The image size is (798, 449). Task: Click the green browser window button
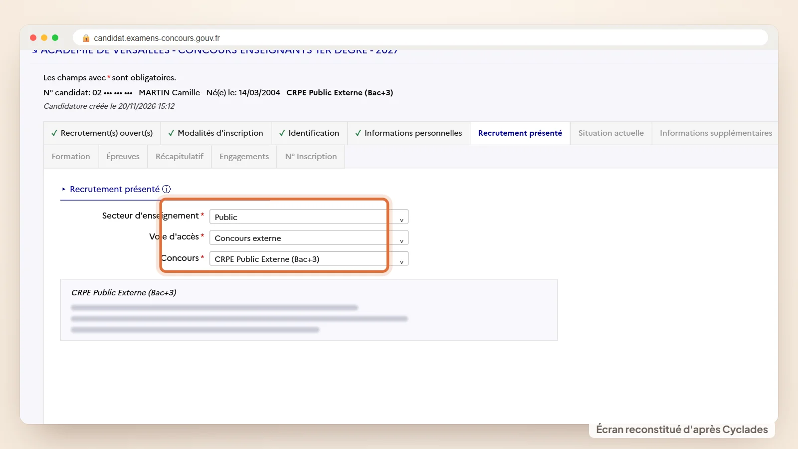(55, 38)
